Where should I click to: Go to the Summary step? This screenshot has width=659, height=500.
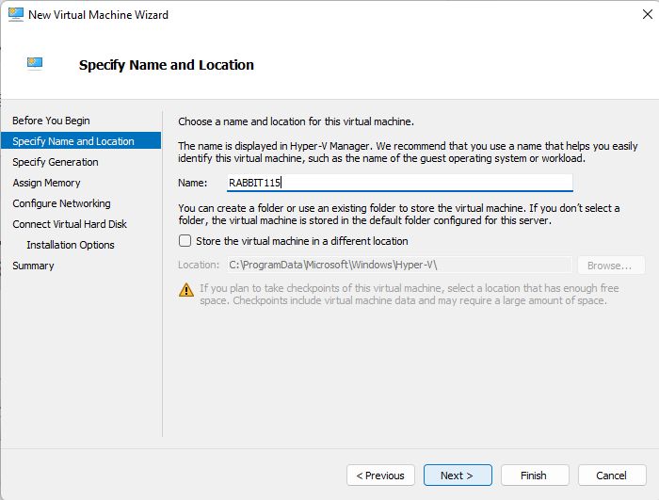coord(33,266)
